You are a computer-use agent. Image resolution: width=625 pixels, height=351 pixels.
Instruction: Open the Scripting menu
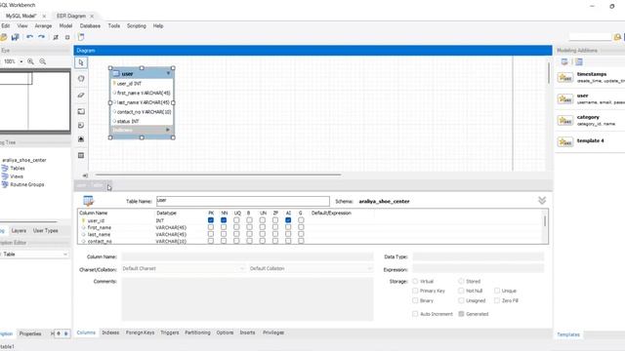point(137,26)
